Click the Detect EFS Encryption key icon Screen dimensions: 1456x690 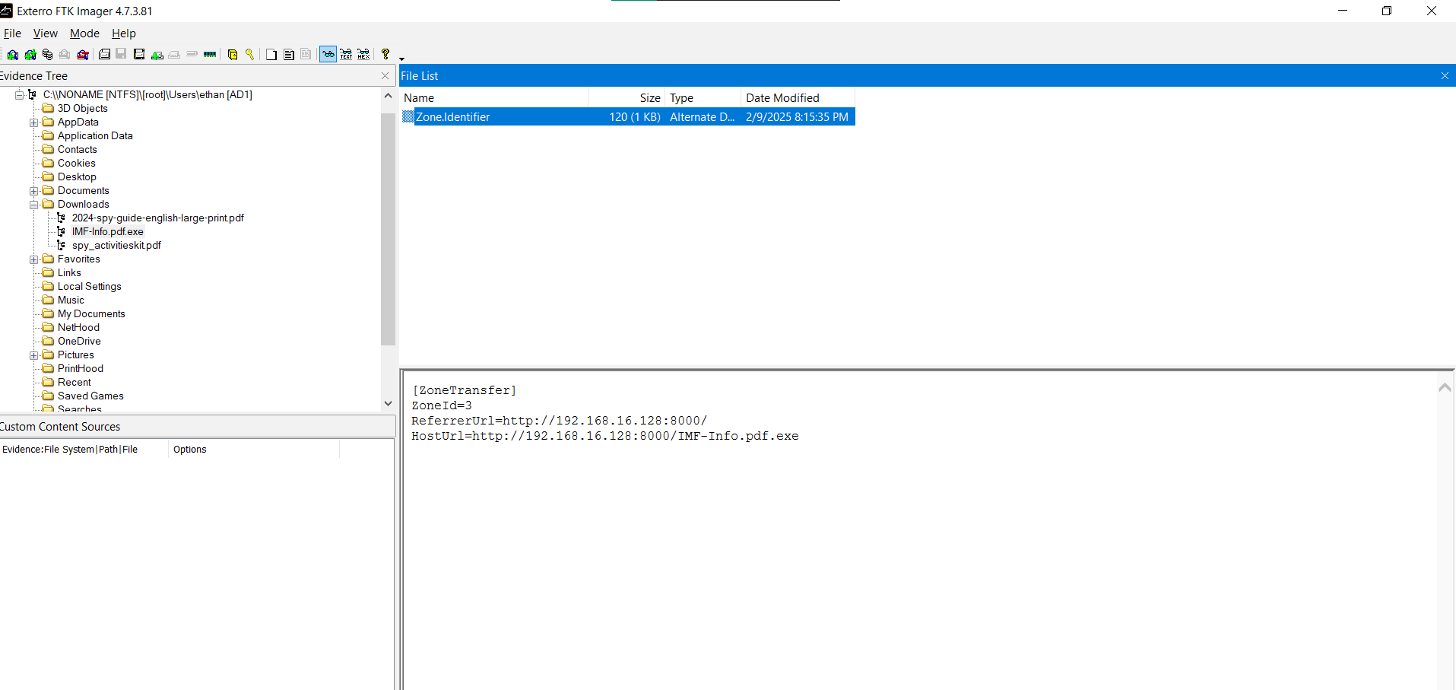tap(249, 54)
